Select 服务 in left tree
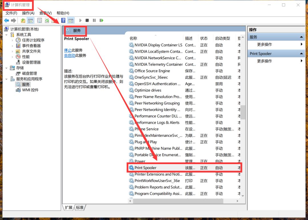The image size is (308, 220). tap(26, 84)
